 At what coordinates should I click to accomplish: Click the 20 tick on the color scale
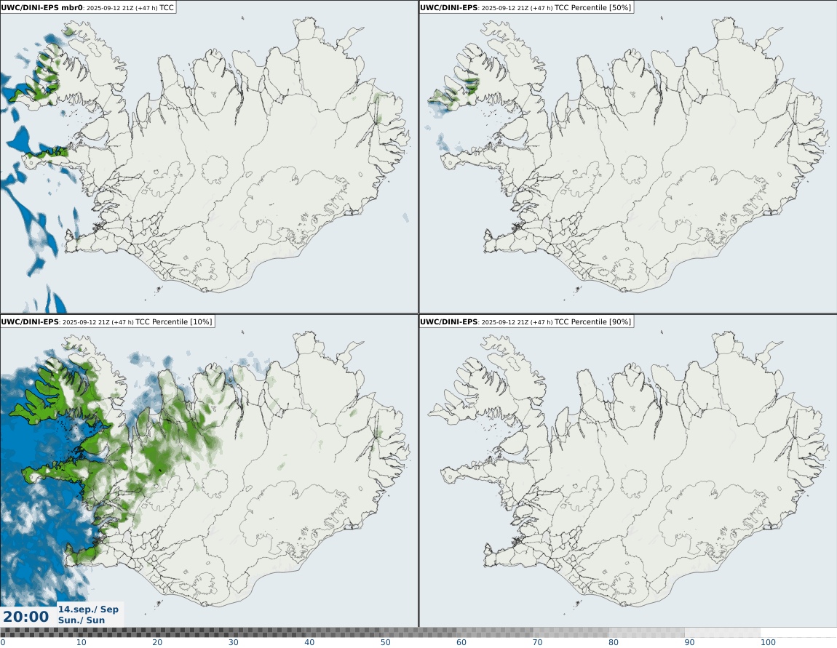[x=157, y=642]
